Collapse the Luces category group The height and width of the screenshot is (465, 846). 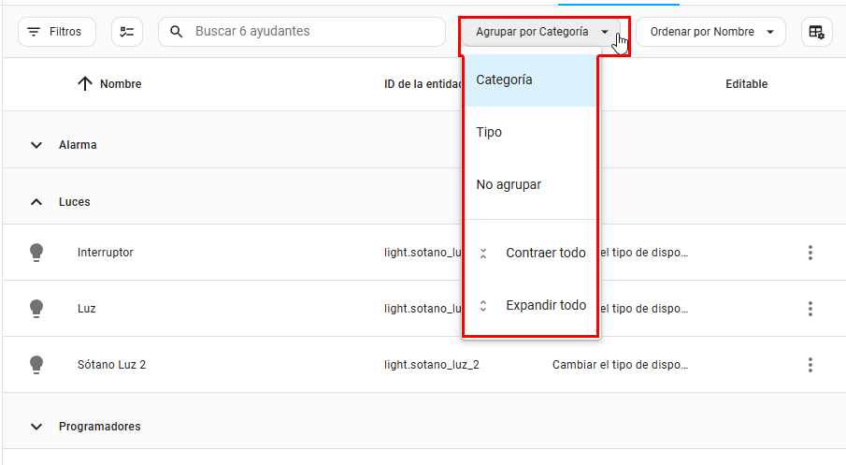[36, 202]
